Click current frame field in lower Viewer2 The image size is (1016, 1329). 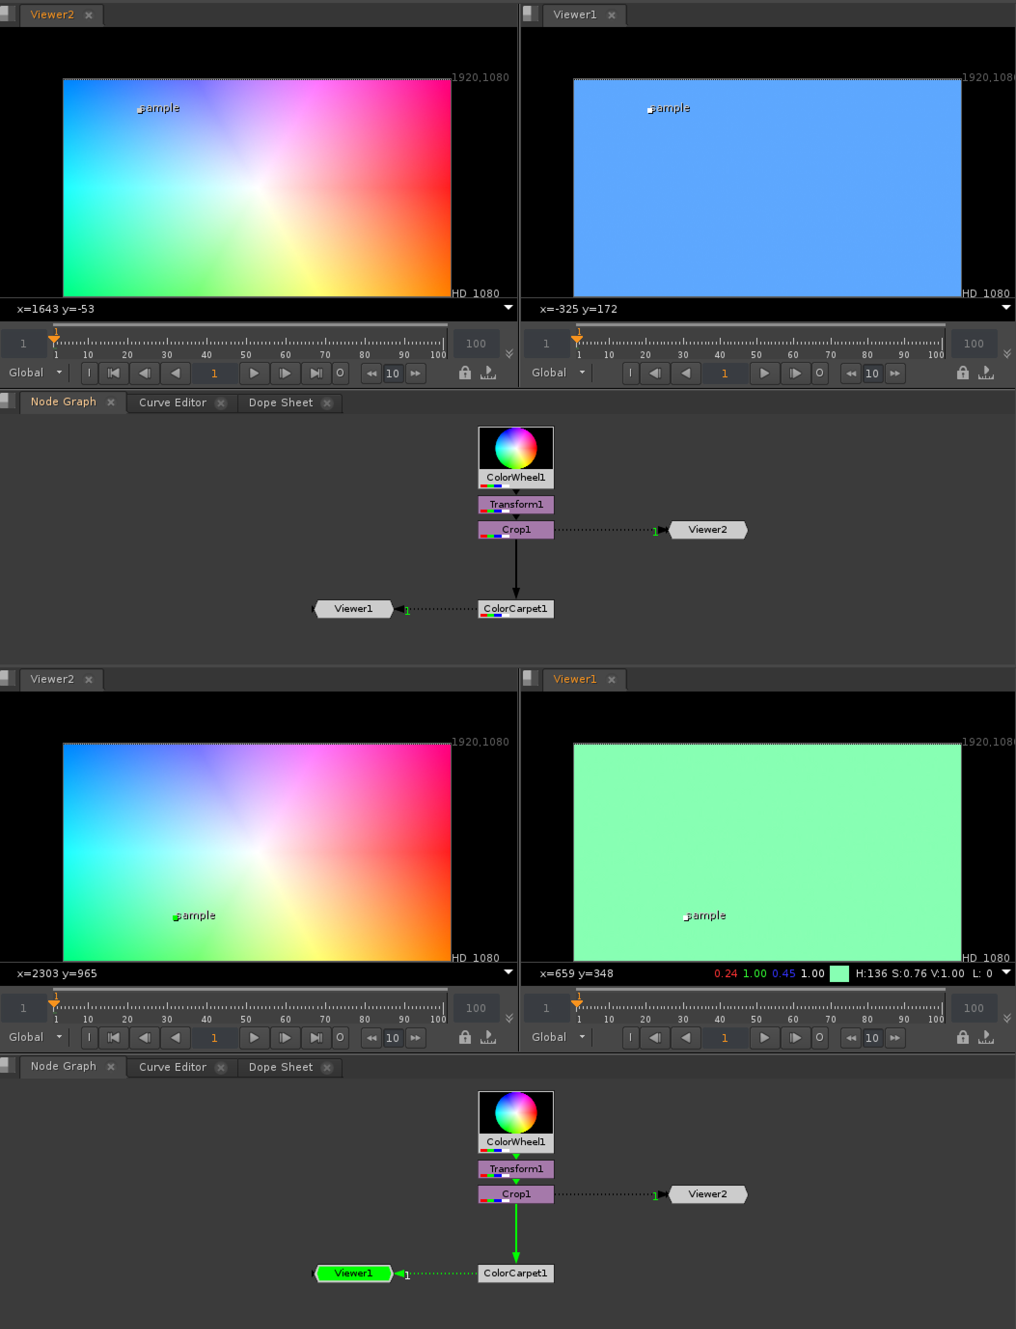point(214,1038)
